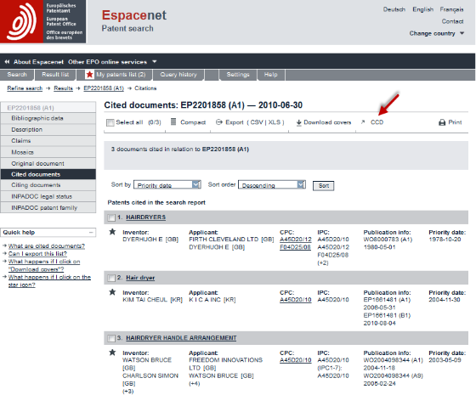Select Cited documents in the sidebar
This screenshot has height=395, width=476.
tap(48, 174)
